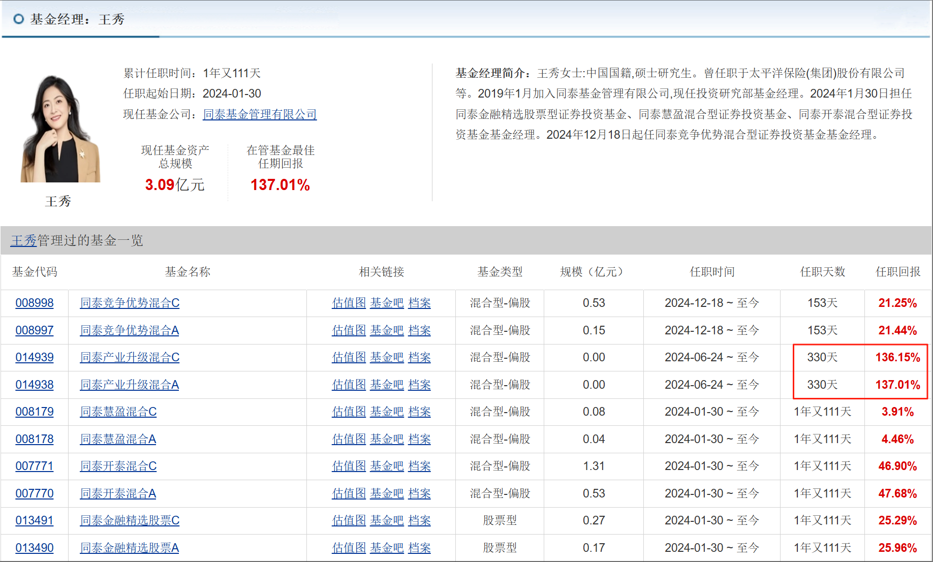933x562 pixels.
Task: Click the portrait photo of 王秀
Action: 60,128
